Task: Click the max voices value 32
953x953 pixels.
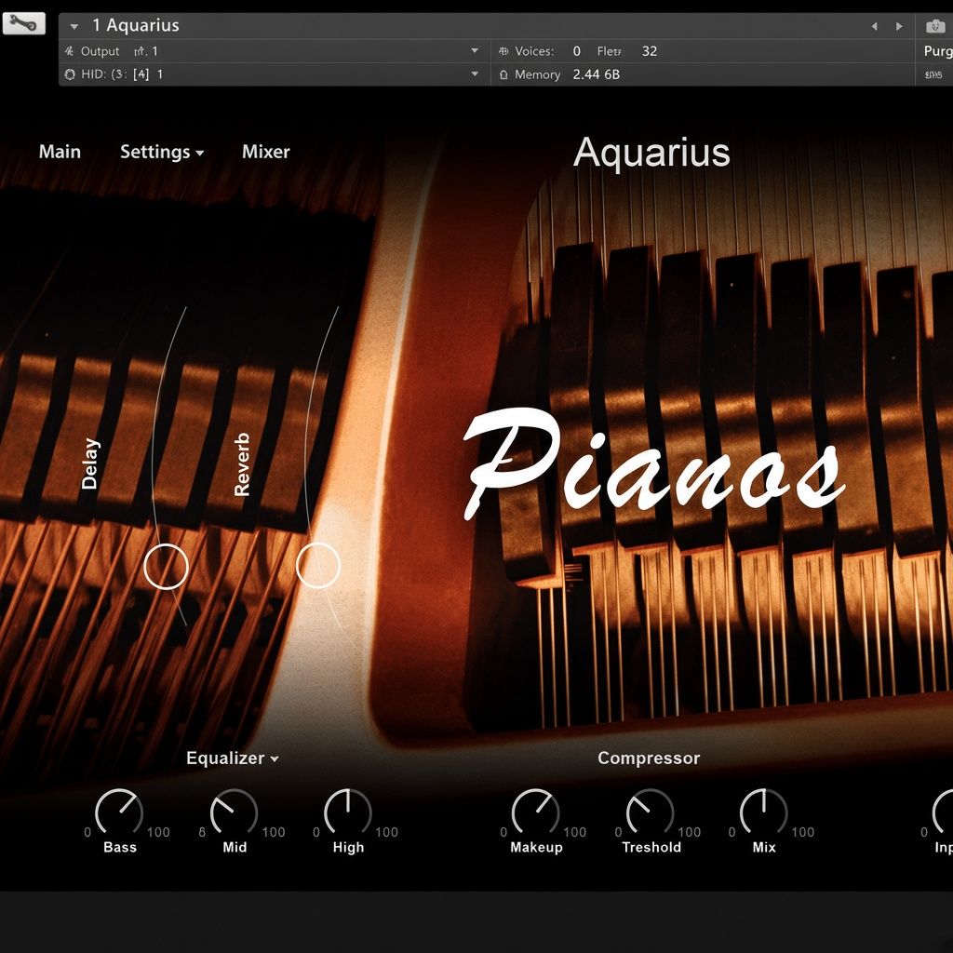Action: (649, 51)
